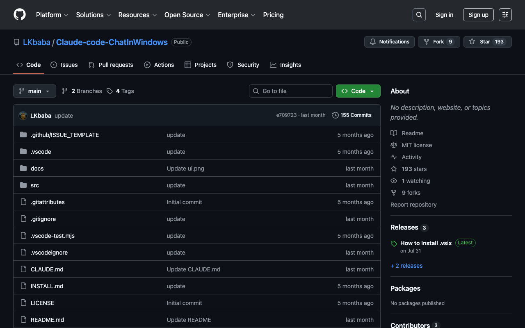The image size is (525, 328).
Task: Open the docs folder
Action: pyautogui.click(x=37, y=169)
